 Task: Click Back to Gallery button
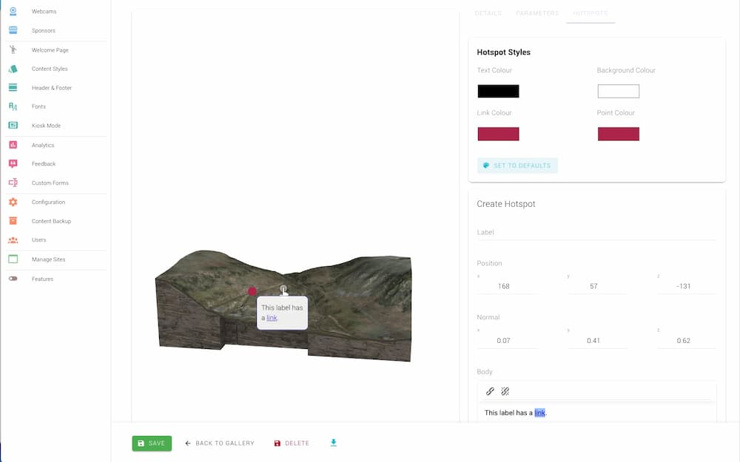coord(219,444)
